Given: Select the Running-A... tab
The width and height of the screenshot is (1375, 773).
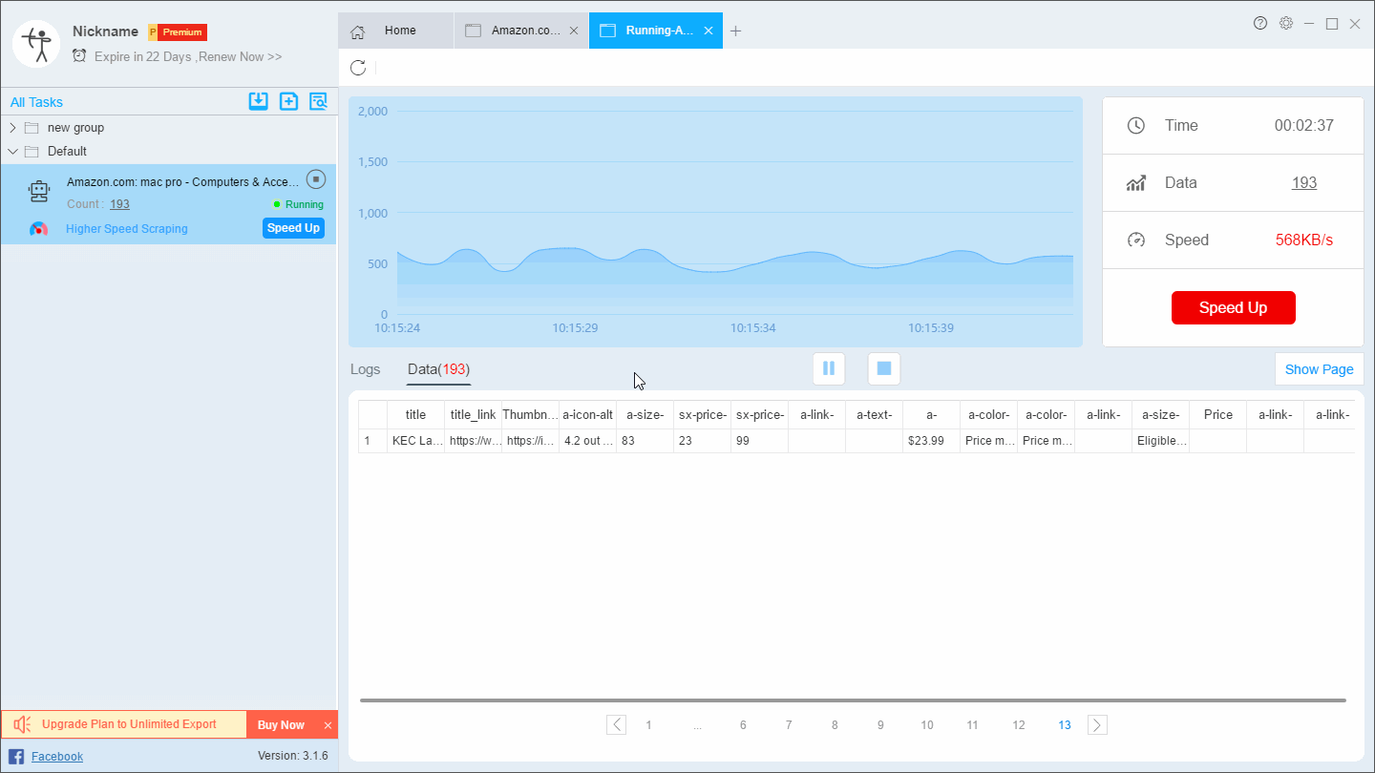Looking at the screenshot, I should tap(656, 31).
